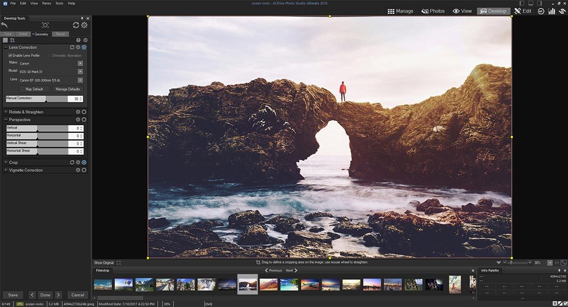
Task: Open the histogram icon near top right
Action: coord(551,11)
